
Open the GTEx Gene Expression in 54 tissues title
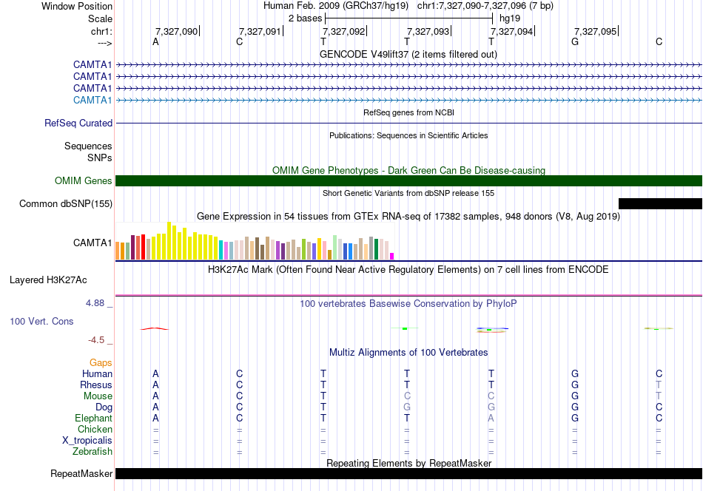pyautogui.click(x=408, y=217)
